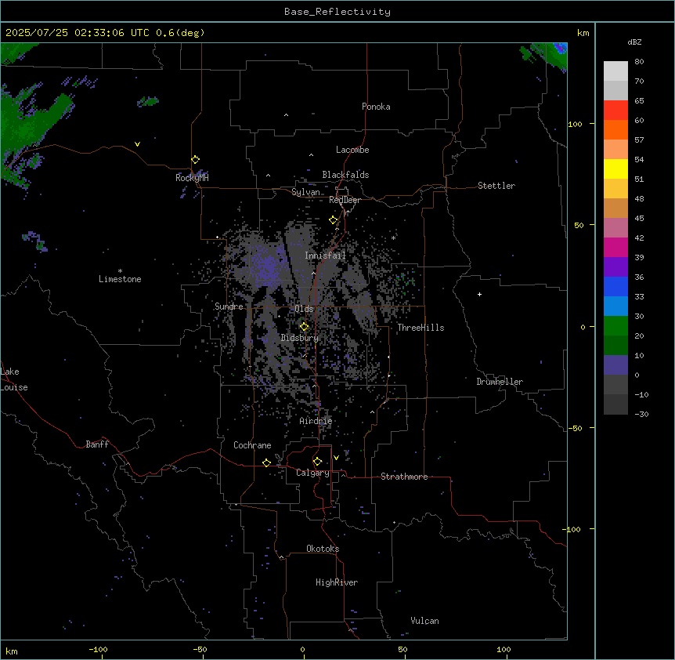Click the dBZ legend heading
675x660 pixels.
coord(634,42)
